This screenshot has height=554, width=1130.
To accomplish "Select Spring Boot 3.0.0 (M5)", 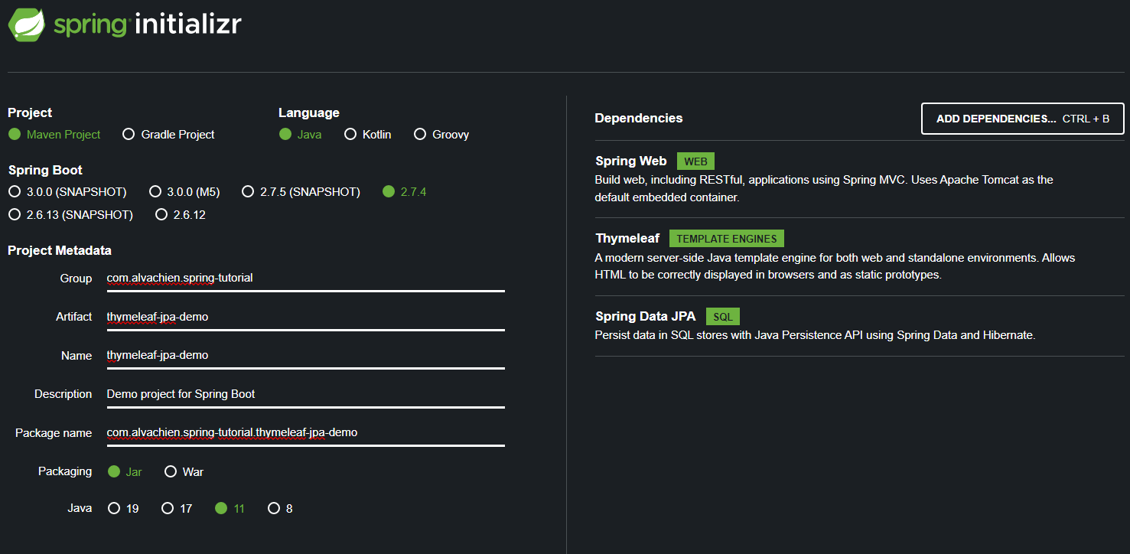I will [184, 191].
